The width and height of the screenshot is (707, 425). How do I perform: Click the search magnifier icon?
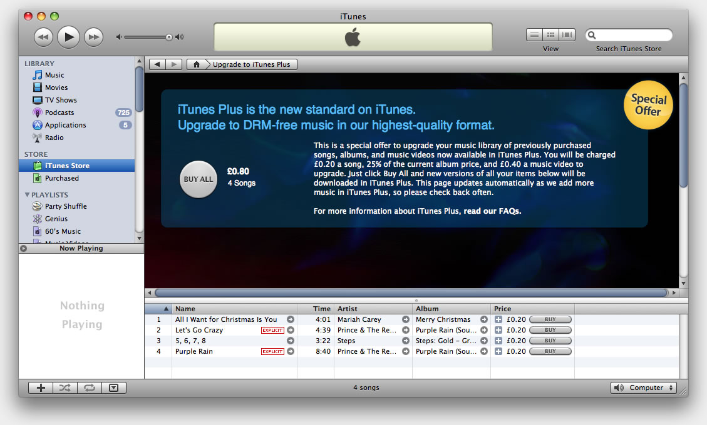pyautogui.click(x=592, y=34)
